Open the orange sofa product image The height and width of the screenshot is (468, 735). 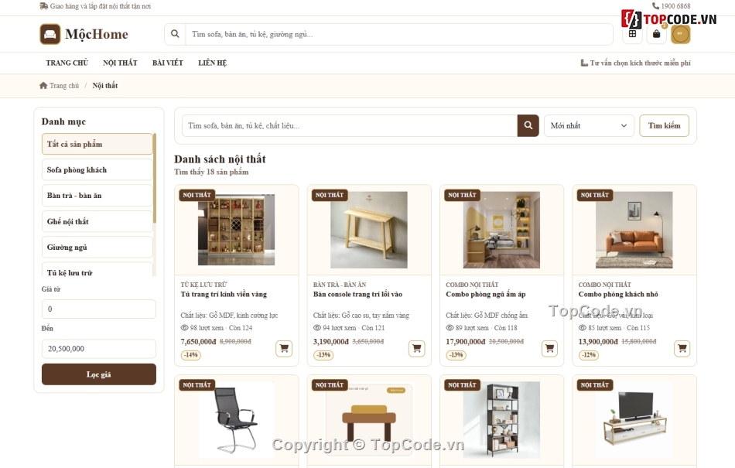(x=634, y=230)
